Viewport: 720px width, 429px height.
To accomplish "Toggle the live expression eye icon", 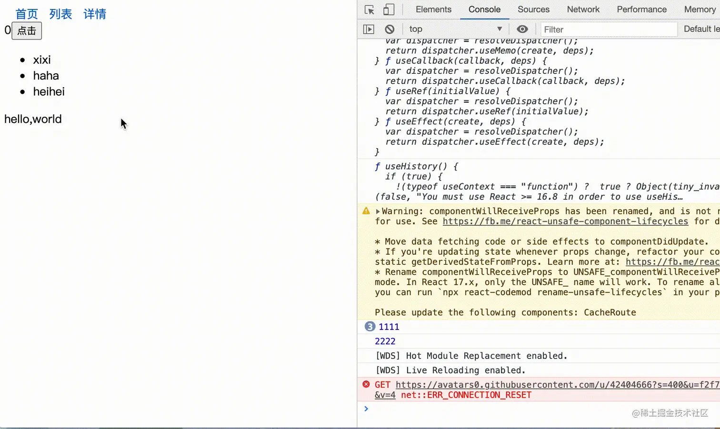I will (x=522, y=29).
